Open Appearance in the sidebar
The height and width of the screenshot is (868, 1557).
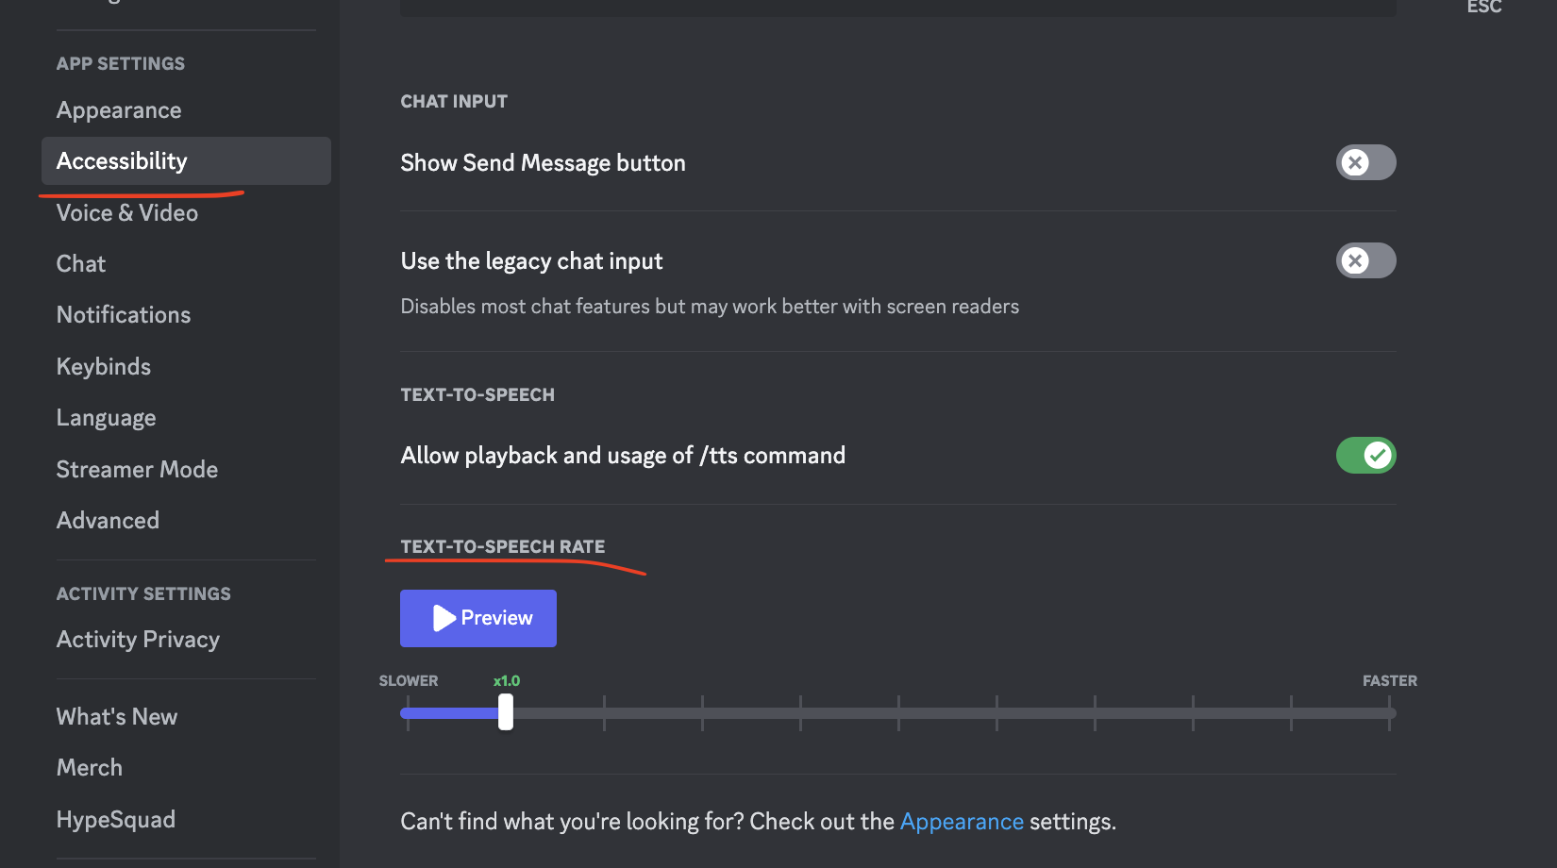(x=119, y=110)
